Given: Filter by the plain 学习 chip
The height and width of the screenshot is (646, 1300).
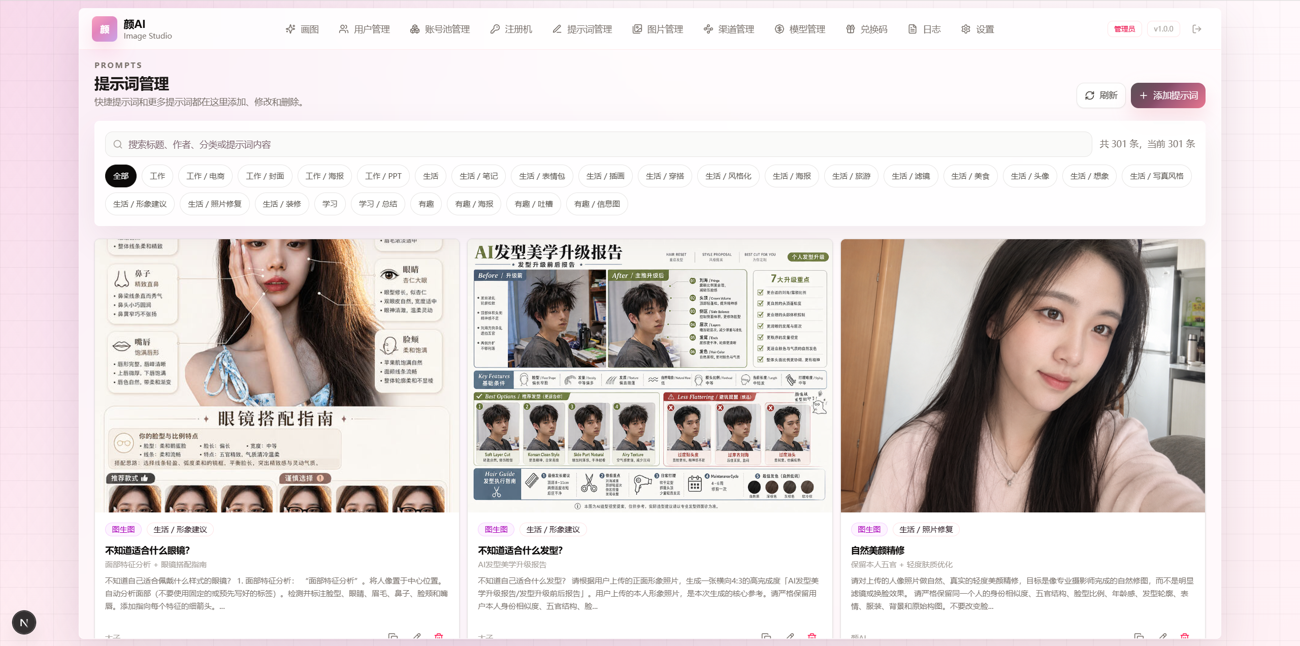Looking at the screenshot, I should (x=330, y=204).
